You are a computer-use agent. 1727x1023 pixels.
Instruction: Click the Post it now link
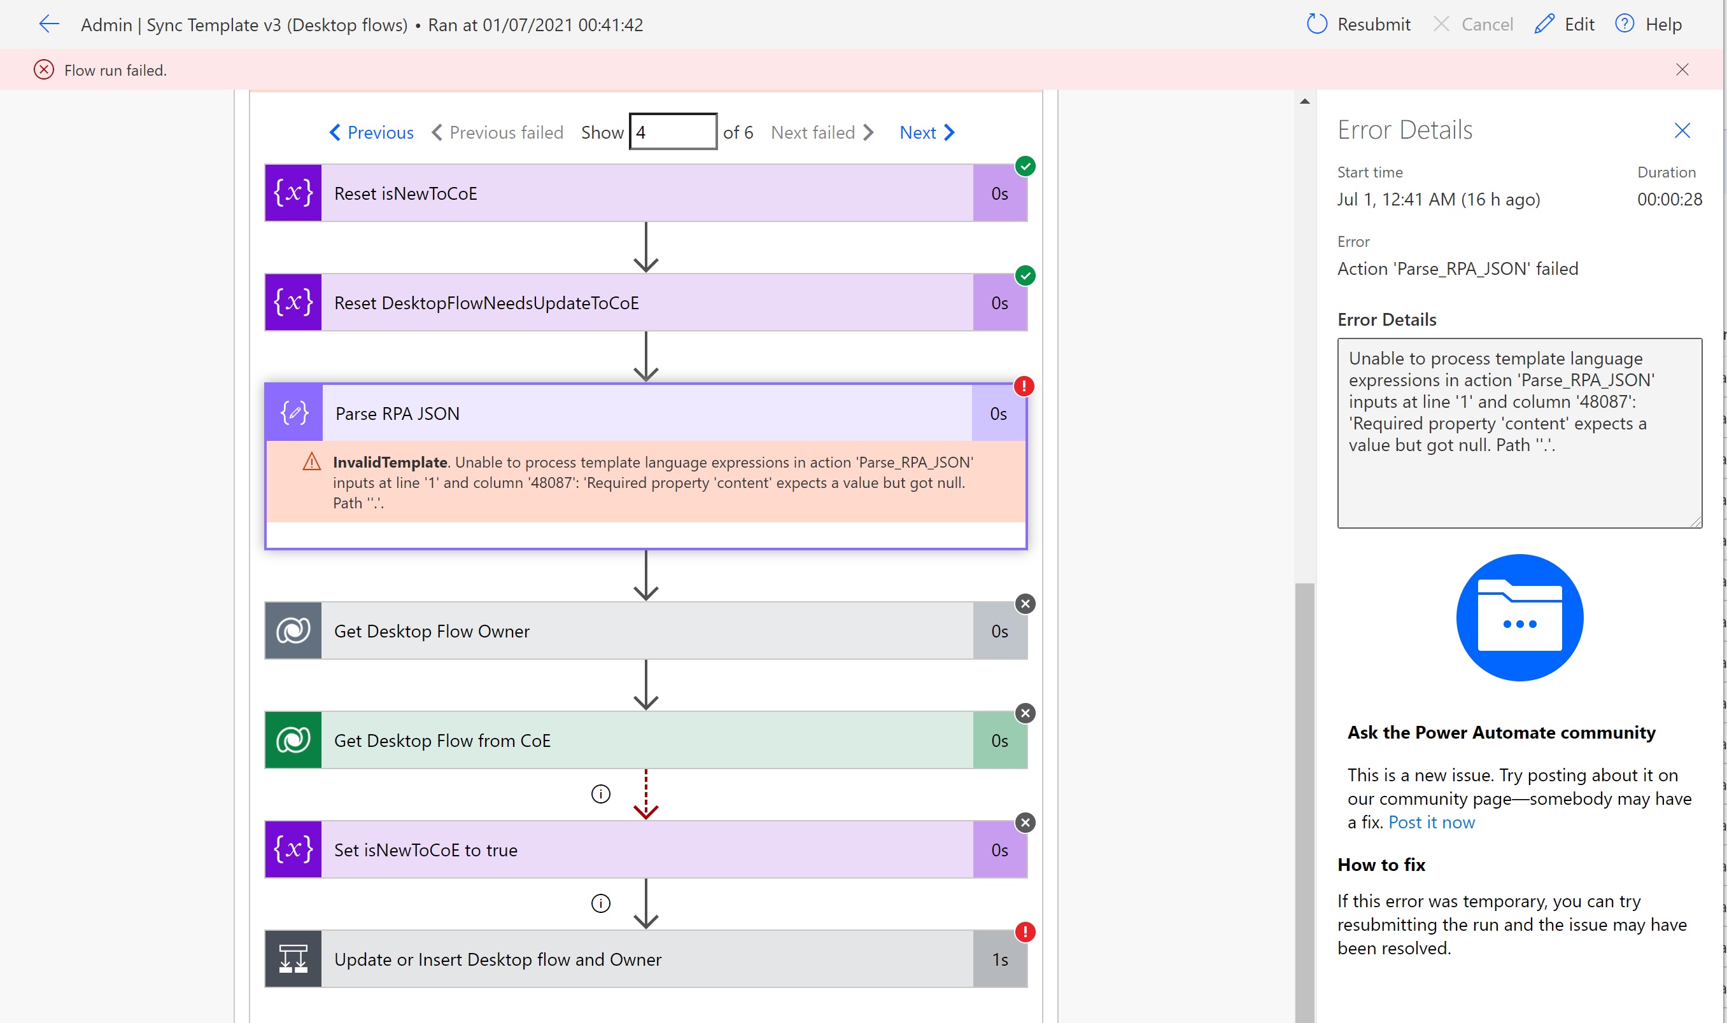tap(1432, 822)
